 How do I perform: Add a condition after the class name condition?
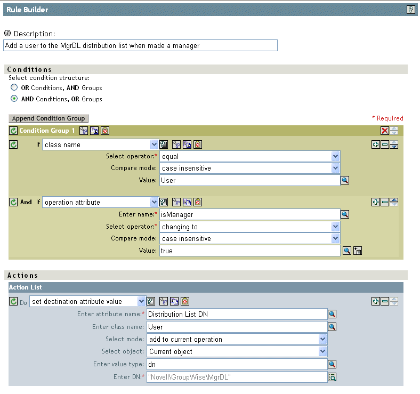coord(376,144)
